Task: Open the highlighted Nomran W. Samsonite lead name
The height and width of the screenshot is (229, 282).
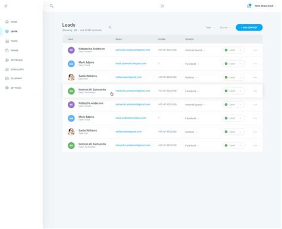Action: tap(92, 90)
